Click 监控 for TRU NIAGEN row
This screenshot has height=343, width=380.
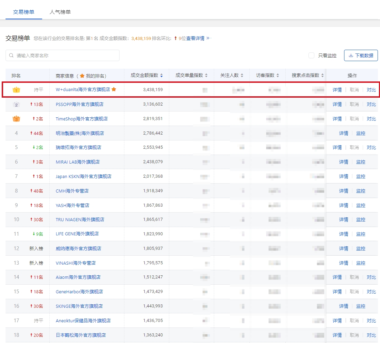coord(361,219)
